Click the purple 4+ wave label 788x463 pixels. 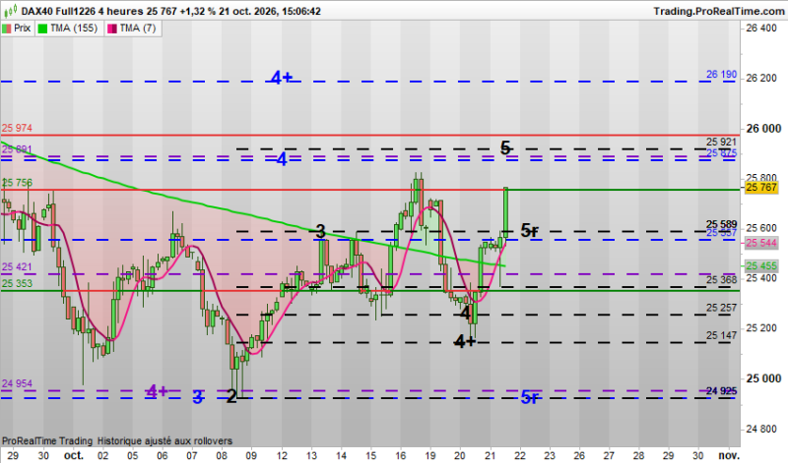pyautogui.click(x=157, y=391)
